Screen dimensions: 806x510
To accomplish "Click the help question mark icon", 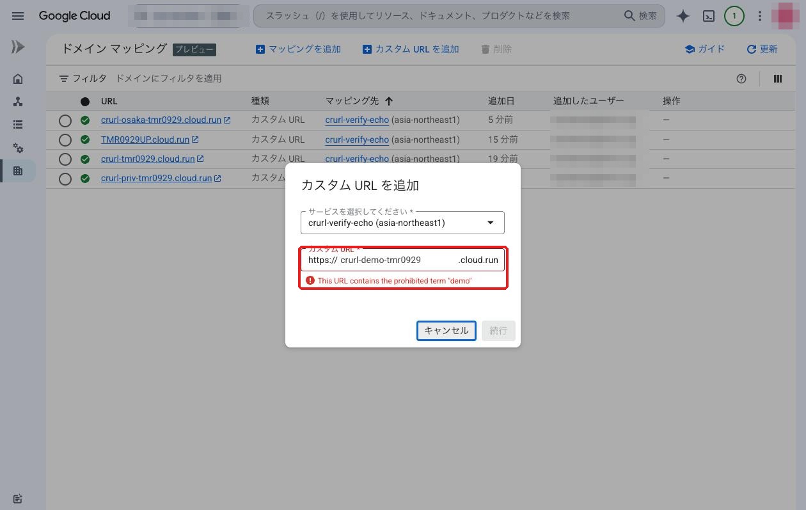I will click(x=741, y=79).
